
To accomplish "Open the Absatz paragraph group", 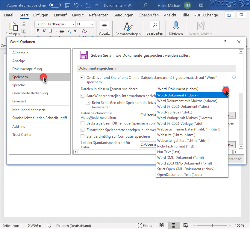I will 104,28.
